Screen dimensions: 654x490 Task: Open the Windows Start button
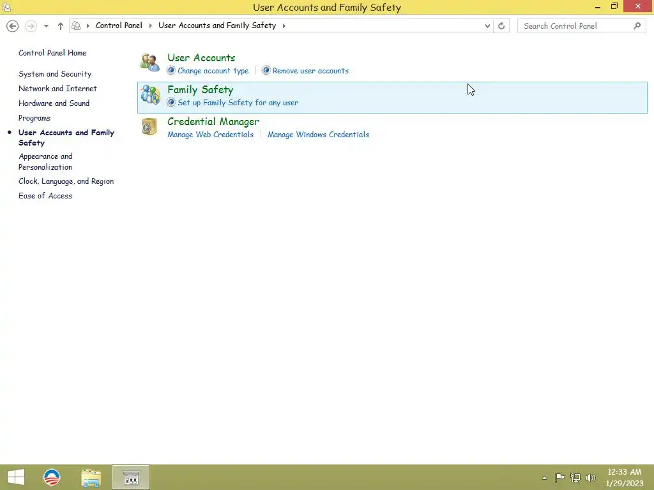pyautogui.click(x=16, y=477)
